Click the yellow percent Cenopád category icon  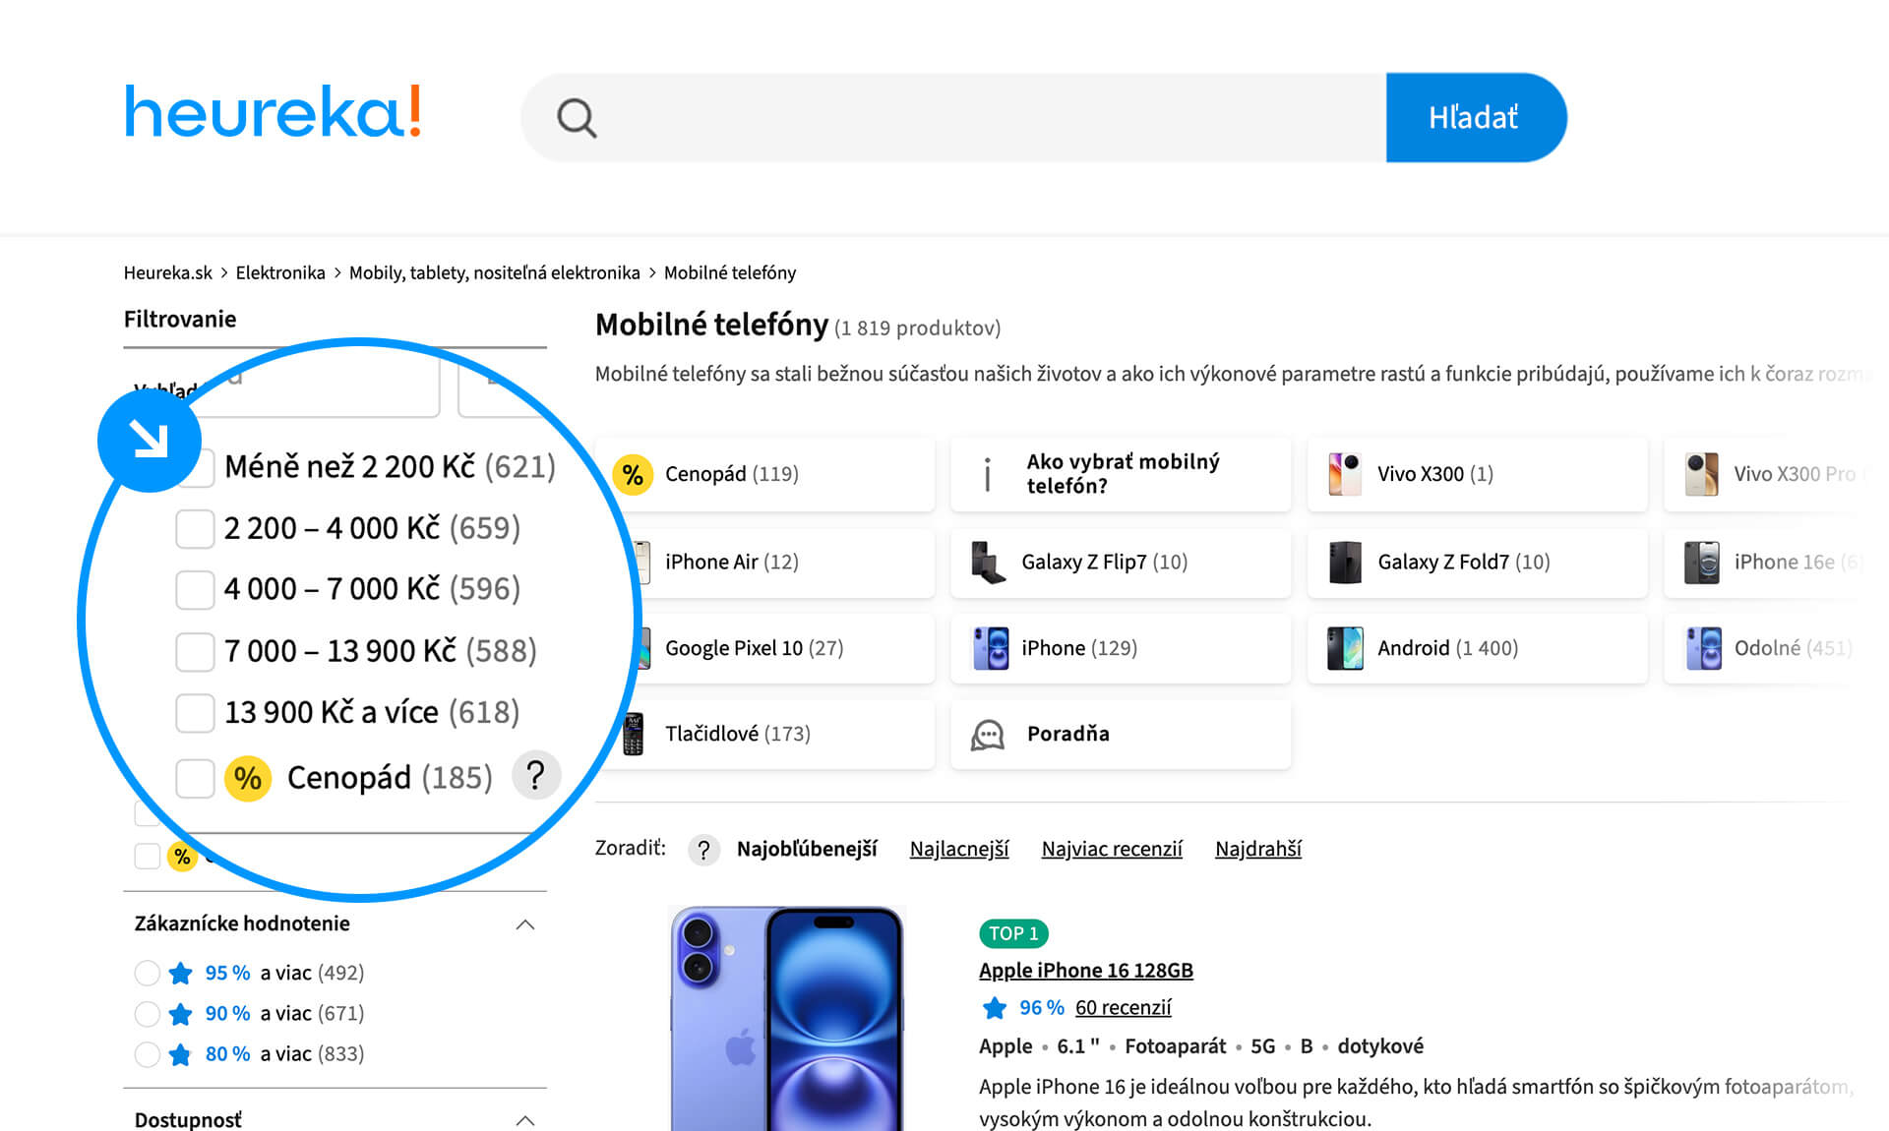[633, 474]
